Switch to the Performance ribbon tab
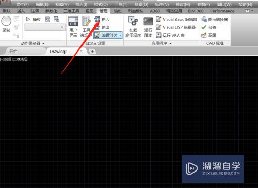258x188 pixels. coord(222,11)
